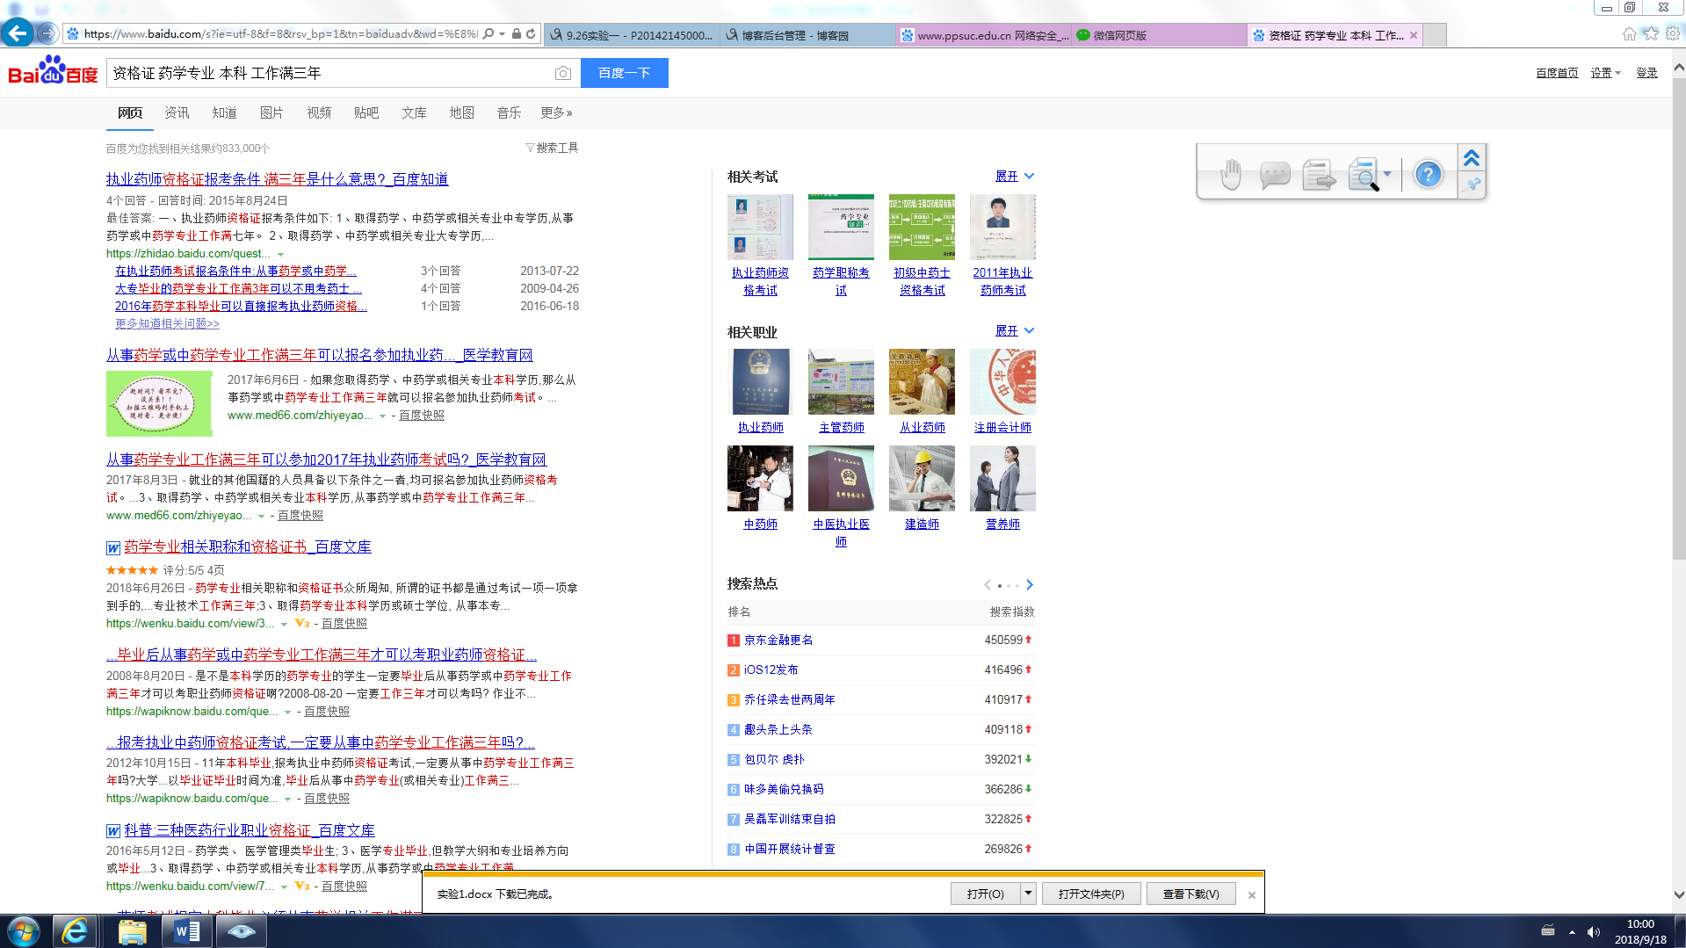Open help with the blue question mark
The width and height of the screenshot is (1686, 948).
(x=1429, y=174)
